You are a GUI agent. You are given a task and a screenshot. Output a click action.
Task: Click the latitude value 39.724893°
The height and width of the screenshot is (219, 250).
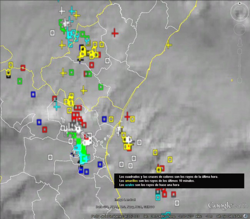(159, 216)
